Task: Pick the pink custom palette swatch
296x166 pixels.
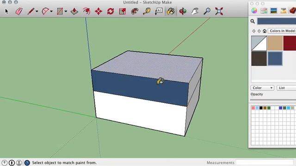Action: [x=253, y=108]
